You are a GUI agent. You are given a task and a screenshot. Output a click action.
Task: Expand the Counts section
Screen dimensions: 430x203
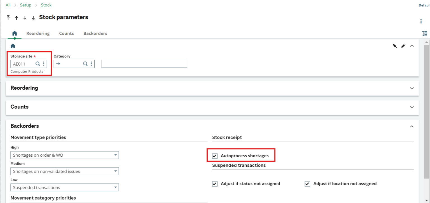coord(412,107)
